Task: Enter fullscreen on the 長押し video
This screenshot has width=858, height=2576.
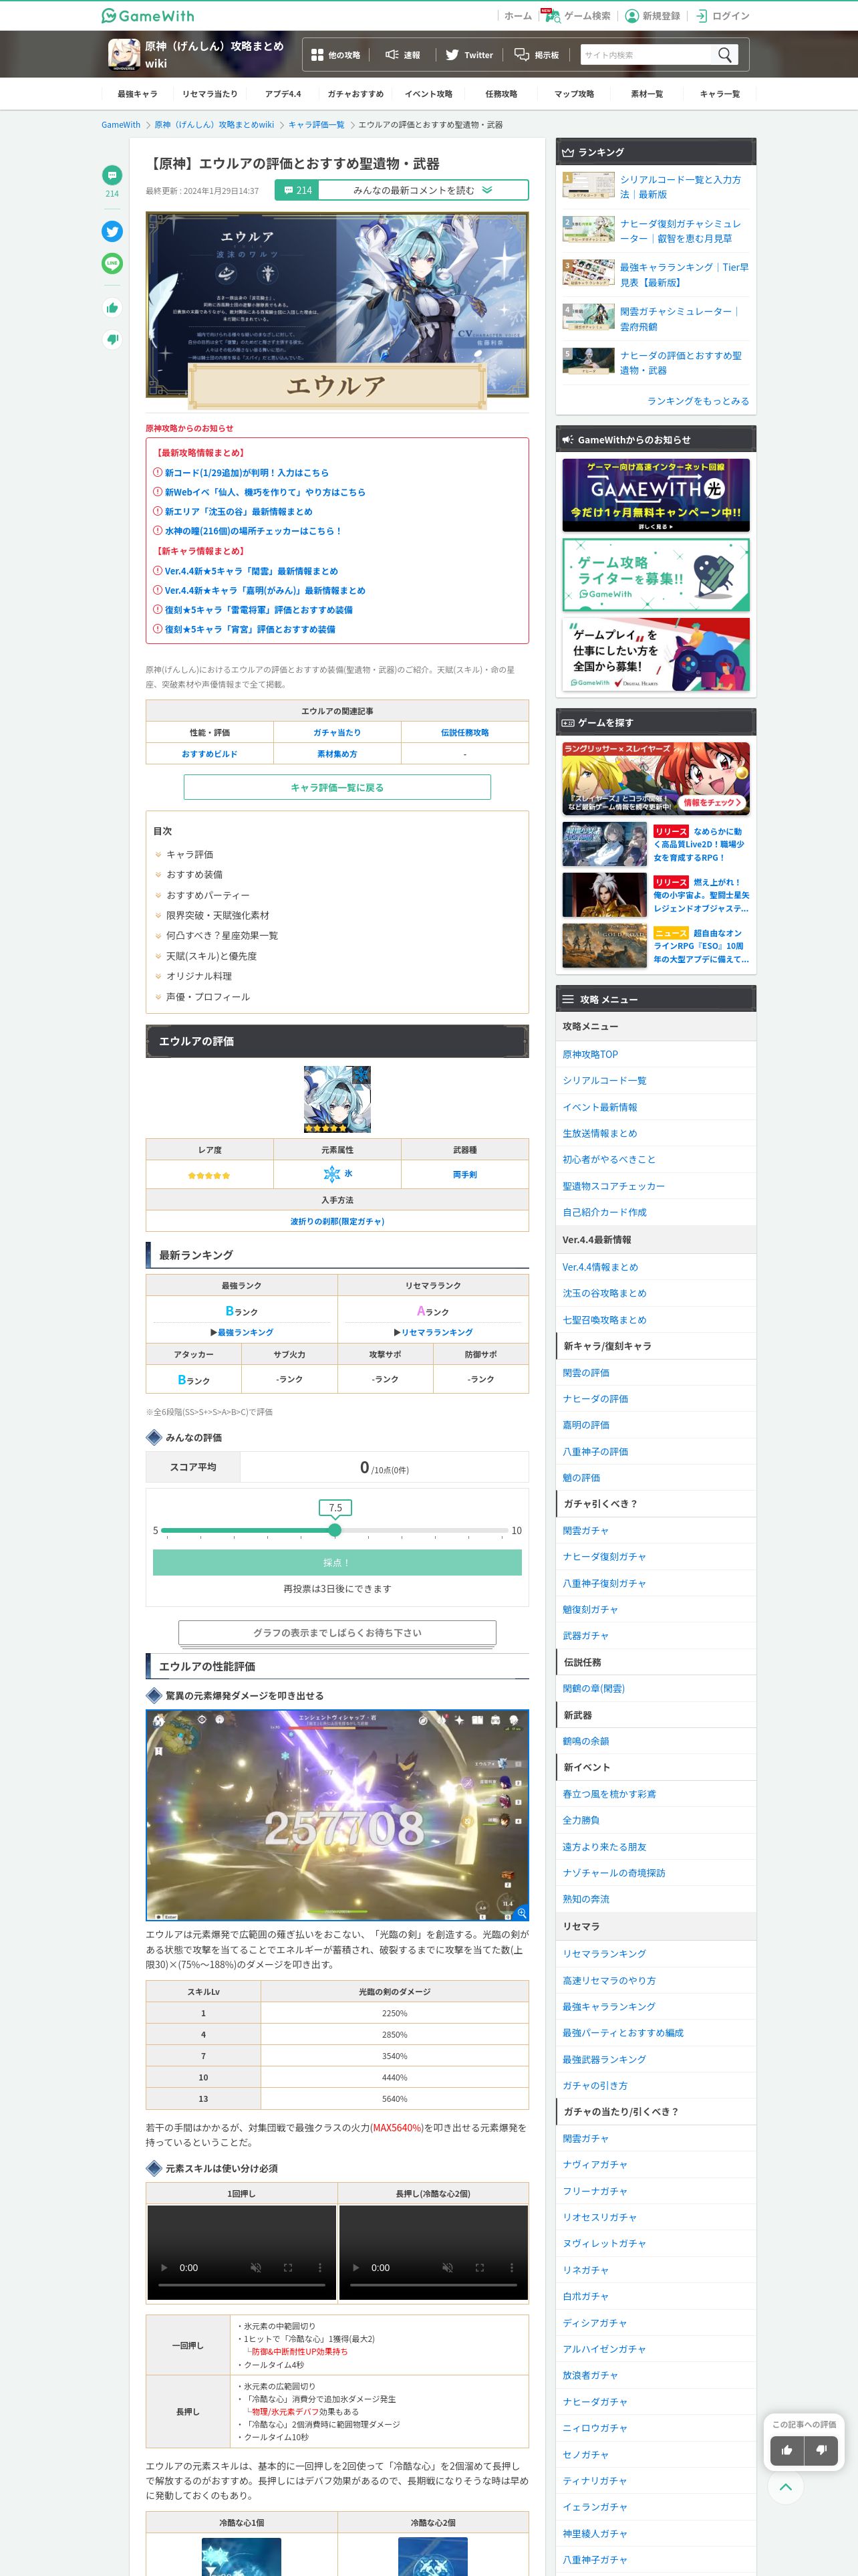Action: tap(479, 2267)
